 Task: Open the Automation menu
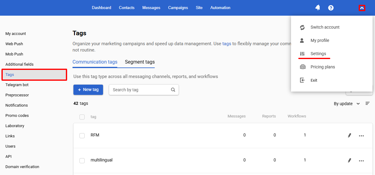(220, 8)
